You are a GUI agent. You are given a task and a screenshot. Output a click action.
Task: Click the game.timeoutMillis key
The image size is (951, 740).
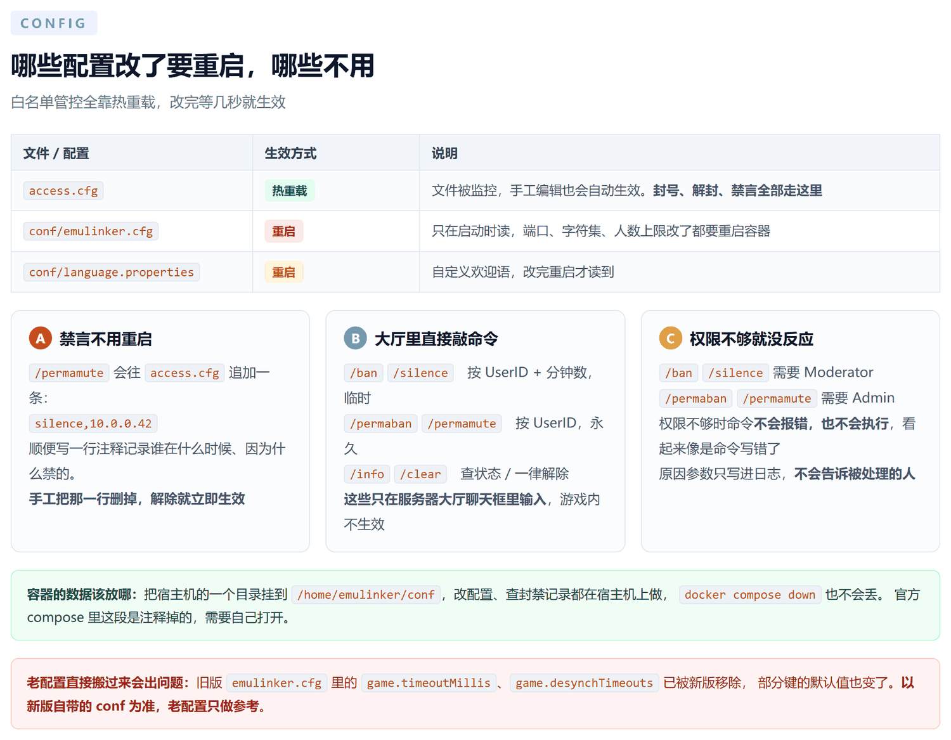(429, 683)
